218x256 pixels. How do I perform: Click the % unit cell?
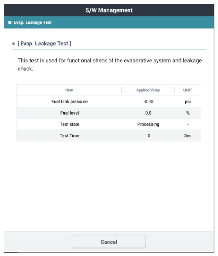[x=188, y=113]
